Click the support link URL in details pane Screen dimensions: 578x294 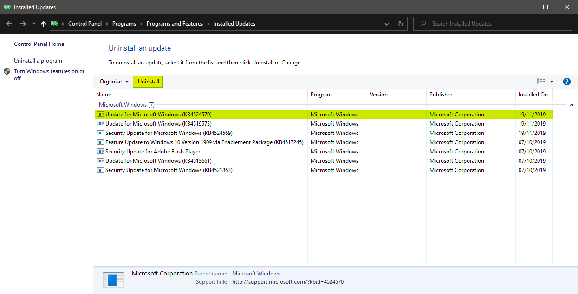click(288, 282)
